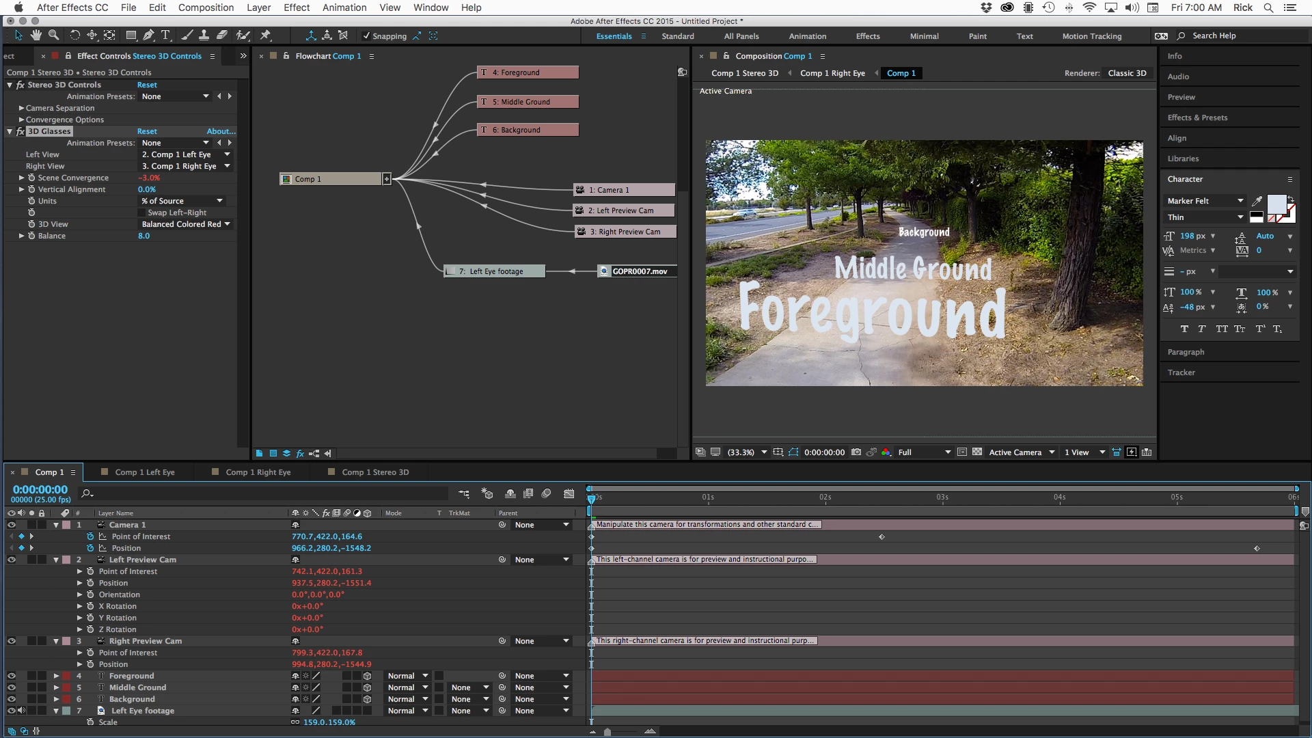Hide the Foreground layer with eye icon

click(12, 676)
